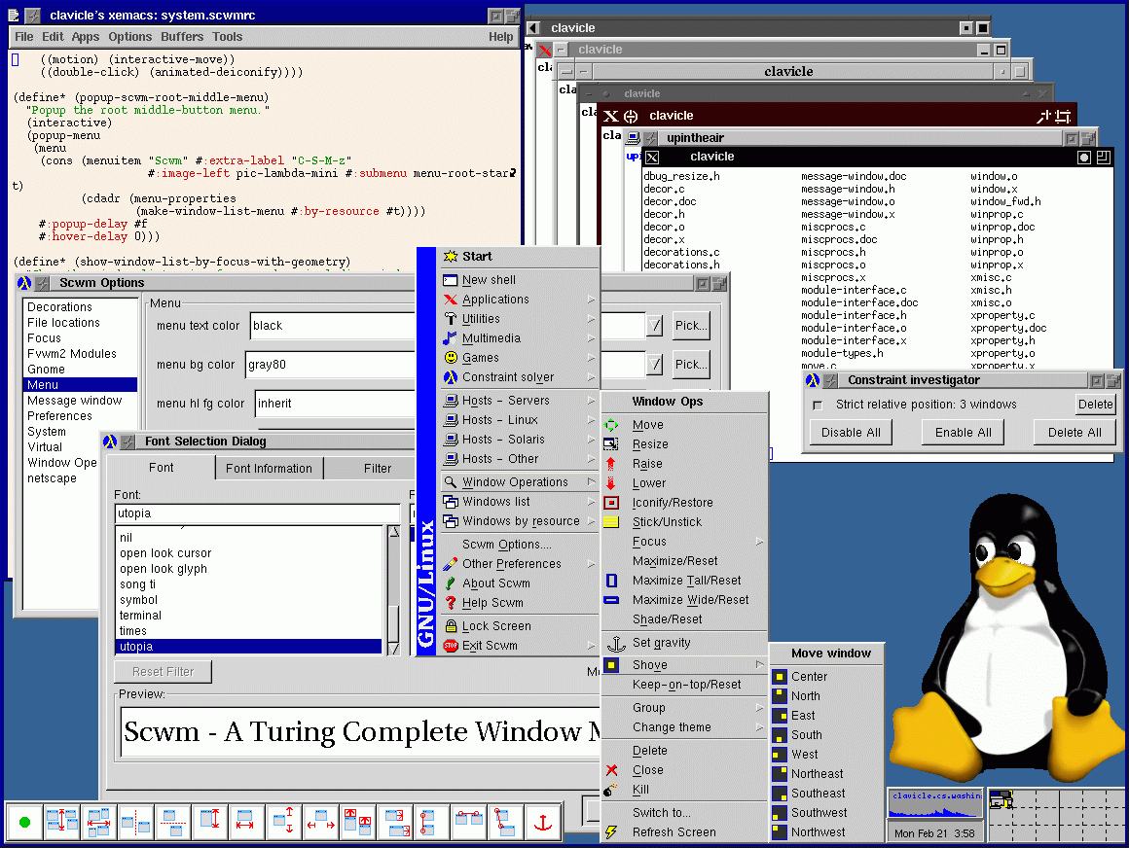Expand the Focus submenu arrow in Window Ops
Screen dimensions: 1129x848
(x=759, y=542)
